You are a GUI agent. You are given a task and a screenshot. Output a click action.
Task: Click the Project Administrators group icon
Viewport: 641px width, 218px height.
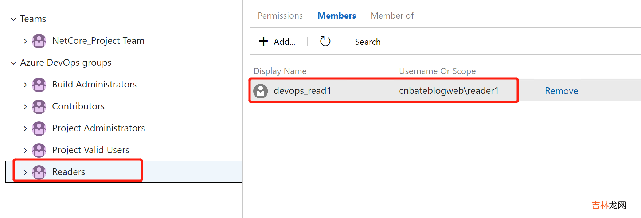[39, 128]
